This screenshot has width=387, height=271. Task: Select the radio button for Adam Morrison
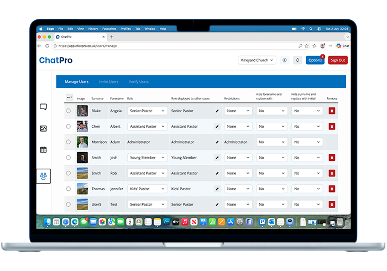click(x=69, y=142)
